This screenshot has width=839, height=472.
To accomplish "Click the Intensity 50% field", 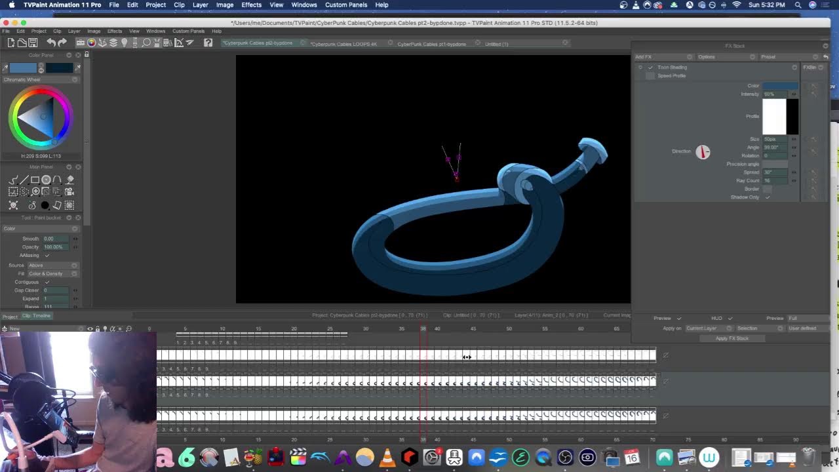I will tap(776, 94).
